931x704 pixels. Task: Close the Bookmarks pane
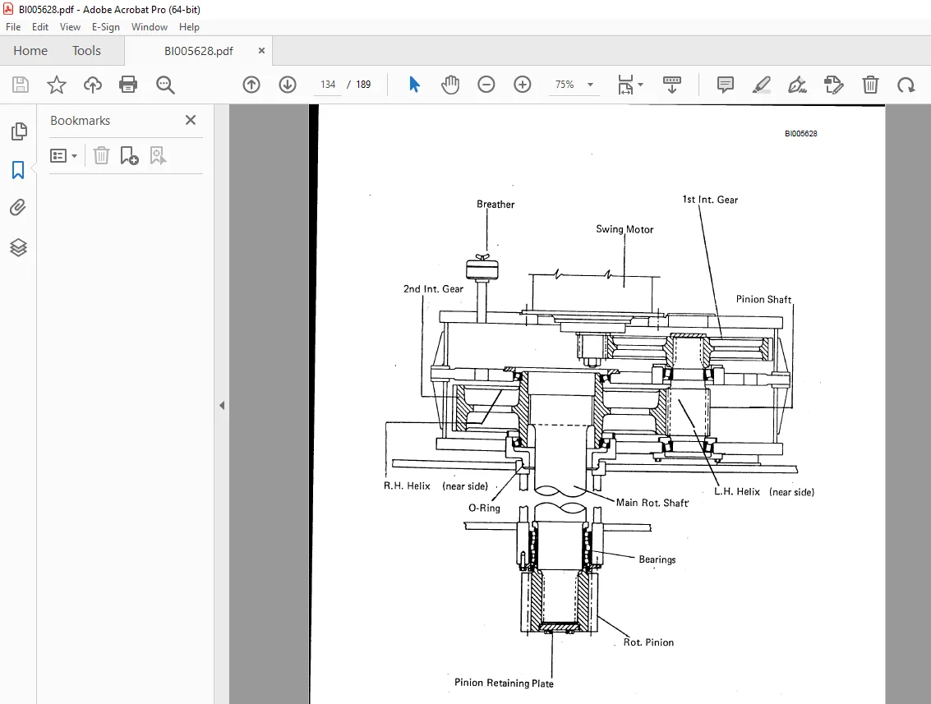191,120
